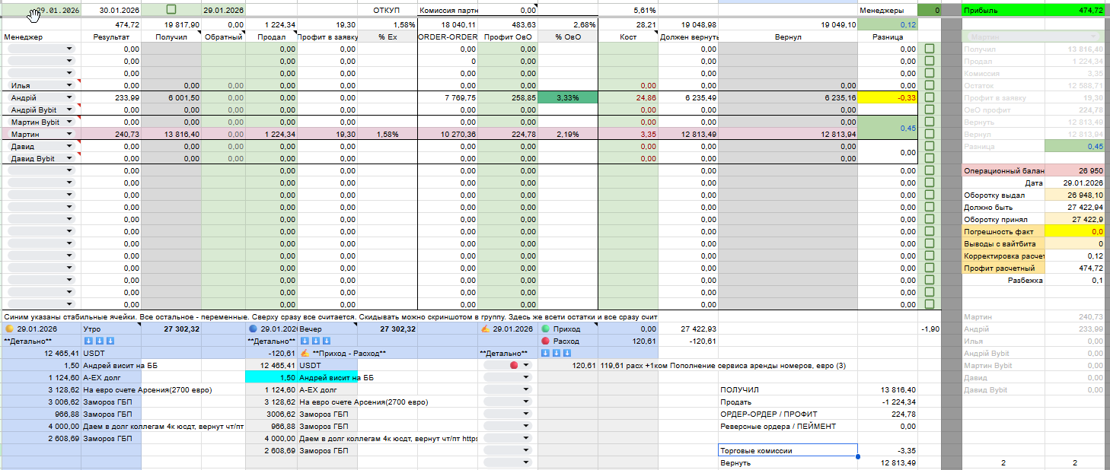Select the Разбежка label cell
This screenshot has width=1110, height=470.
(1004, 280)
